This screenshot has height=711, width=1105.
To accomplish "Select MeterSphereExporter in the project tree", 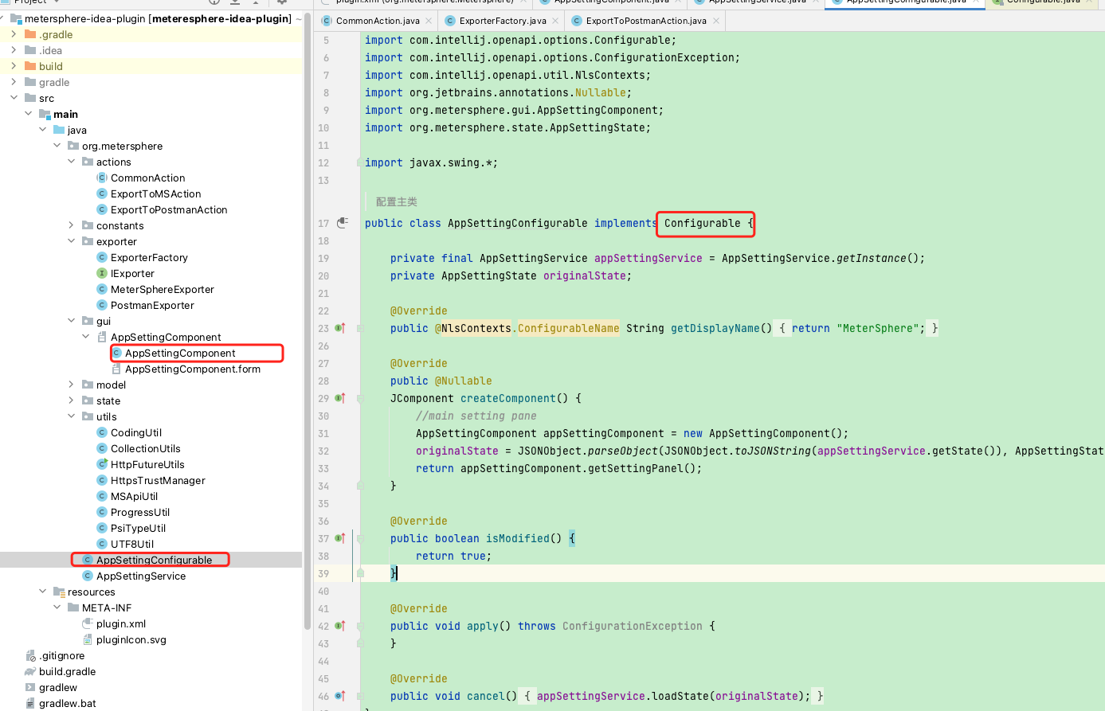I will [x=162, y=289].
